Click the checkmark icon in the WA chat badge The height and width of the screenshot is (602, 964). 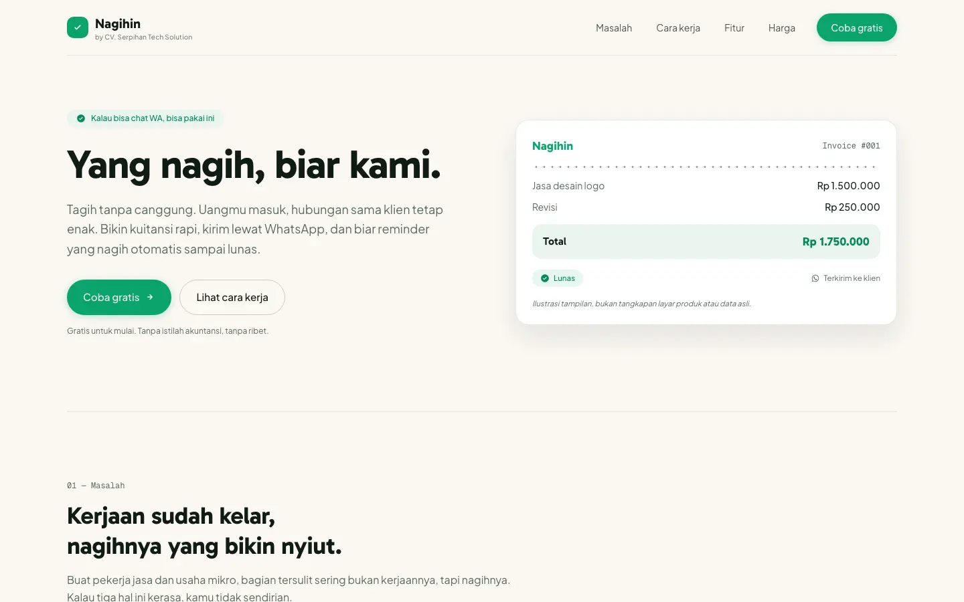coord(81,118)
